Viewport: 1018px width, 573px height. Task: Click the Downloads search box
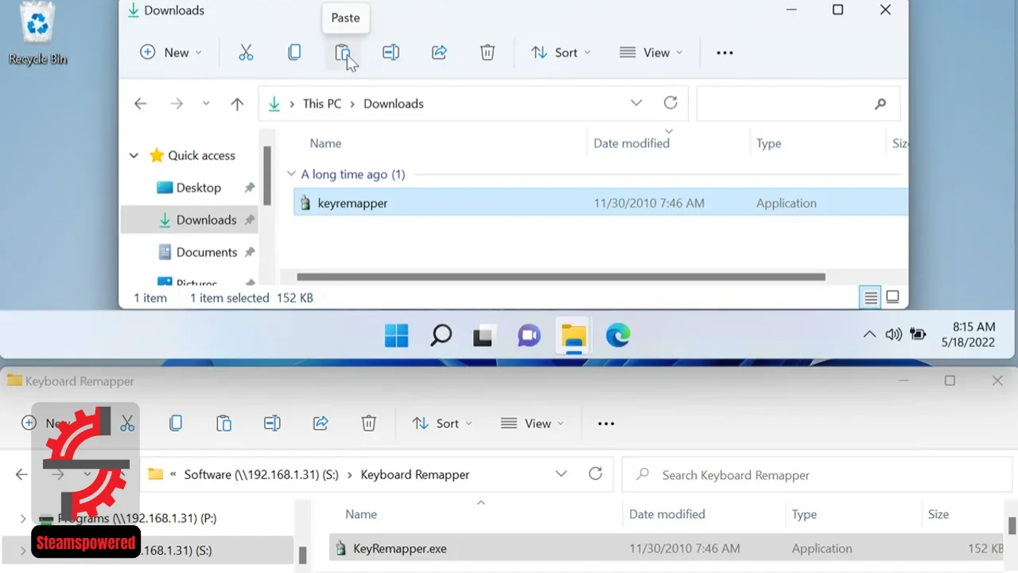pos(798,103)
